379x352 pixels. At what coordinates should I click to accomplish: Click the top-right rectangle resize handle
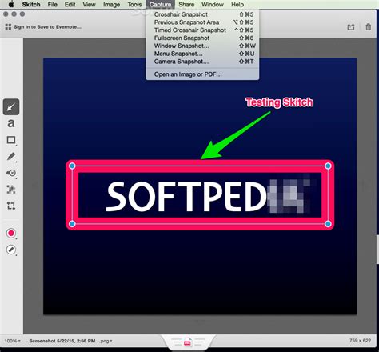[x=328, y=166]
